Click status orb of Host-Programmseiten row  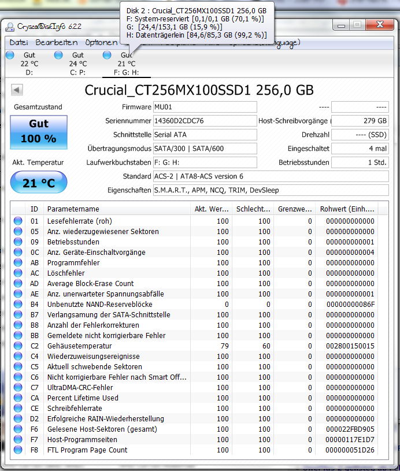pyautogui.click(x=18, y=439)
